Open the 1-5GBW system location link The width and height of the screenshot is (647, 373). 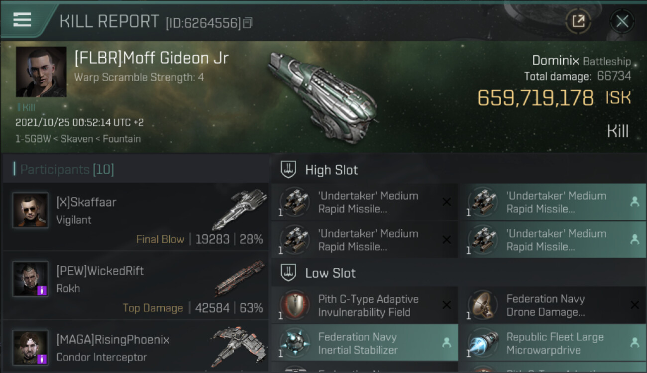pyautogui.click(x=33, y=139)
